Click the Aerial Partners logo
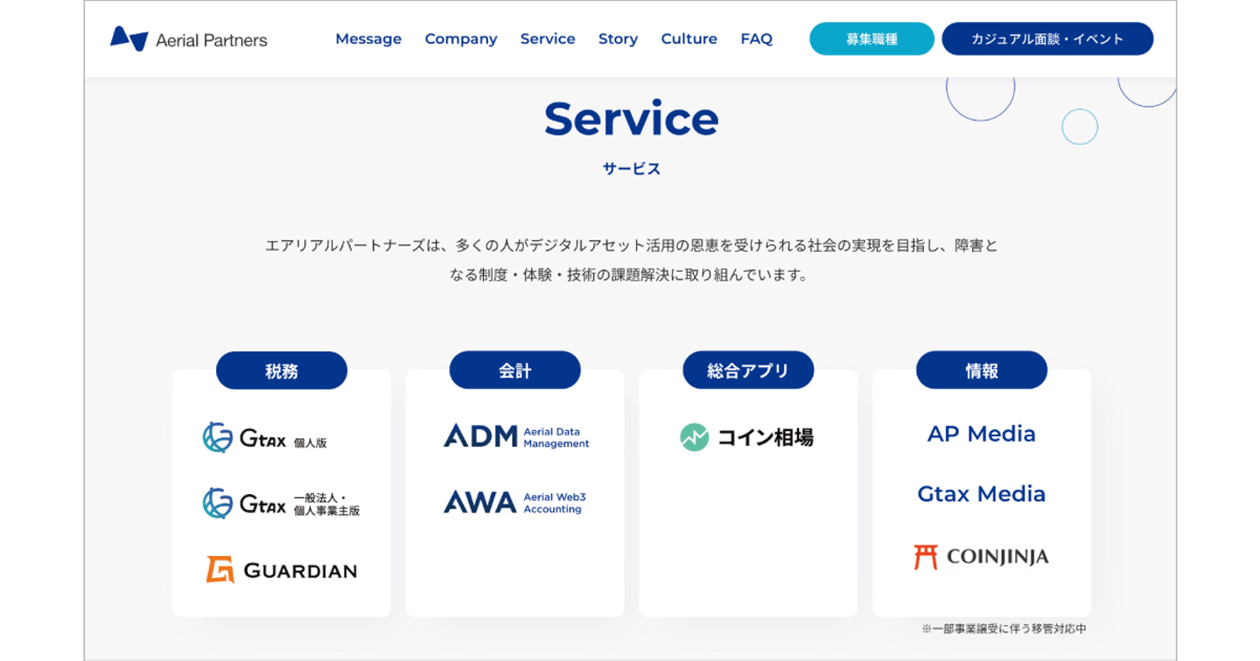Image resolution: width=1260 pixels, height=661 pixels. coord(188,39)
